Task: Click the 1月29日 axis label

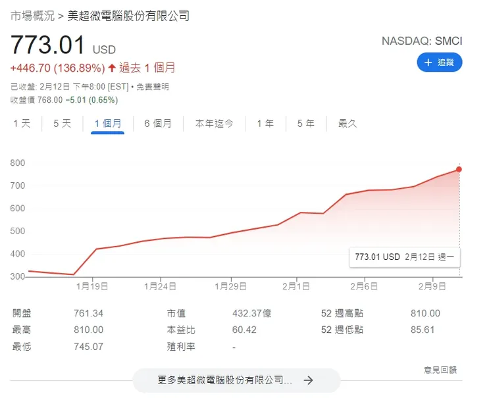Action: [x=230, y=286]
